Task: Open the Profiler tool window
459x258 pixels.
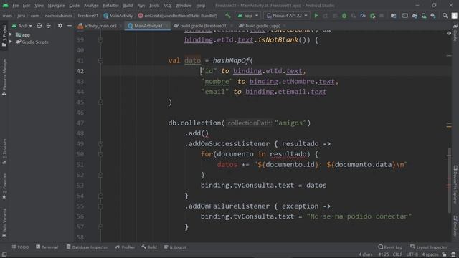Action: [125, 247]
